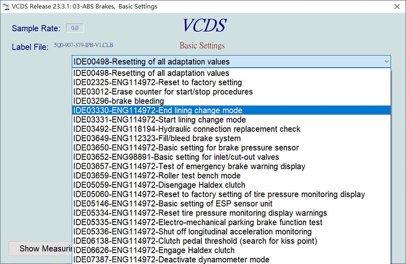Select Basic setting for brake pressure sensor
Screen dimensions: 406x264
231,147
